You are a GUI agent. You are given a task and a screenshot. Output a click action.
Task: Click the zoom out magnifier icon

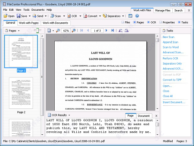coord(58,30)
